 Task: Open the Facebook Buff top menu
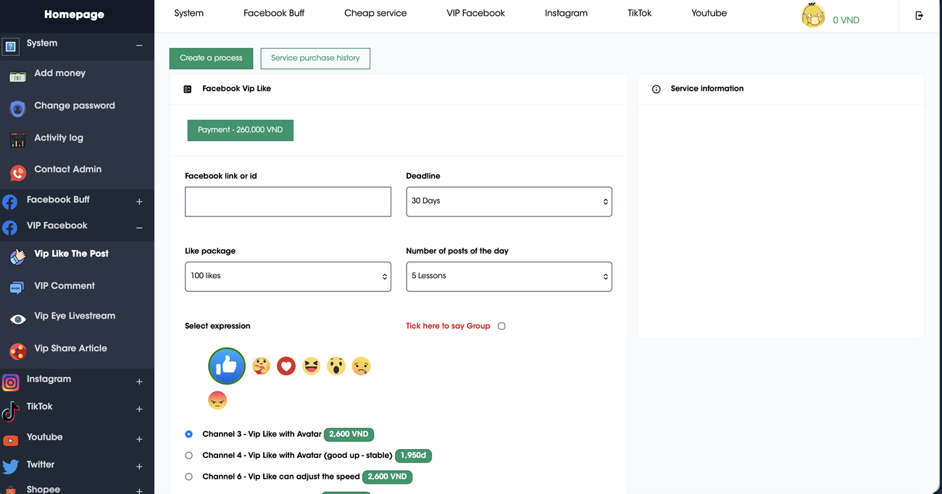(274, 13)
